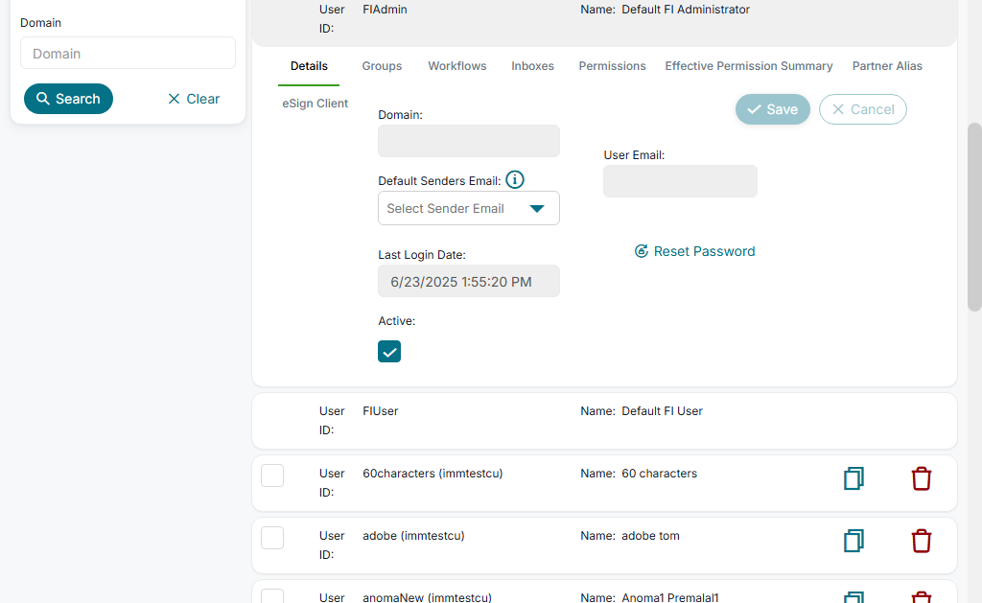
Task: Tick the checkbox for adobe user
Action: [272, 538]
